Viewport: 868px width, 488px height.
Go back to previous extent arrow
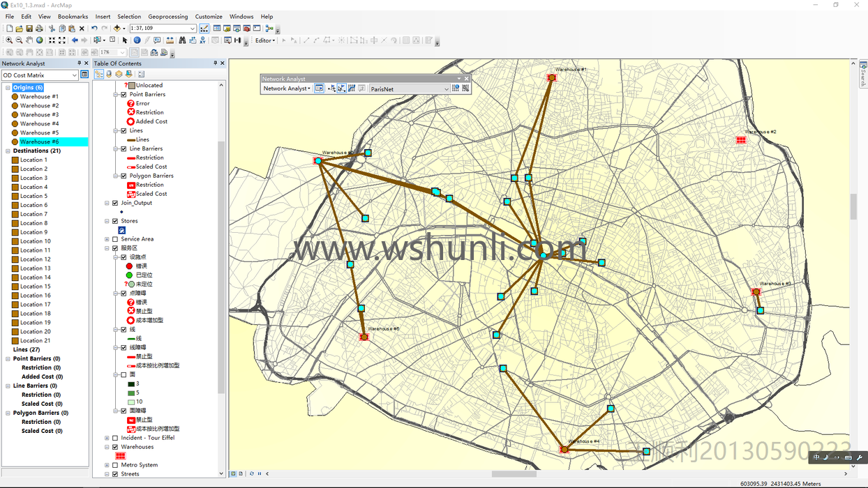pyautogui.click(x=75, y=40)
